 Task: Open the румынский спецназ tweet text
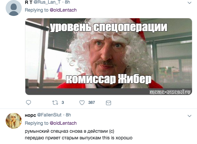point(79,134)
